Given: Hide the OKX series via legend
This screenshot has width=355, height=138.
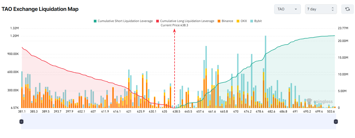Looking at the screenshot, I should pos(244,21).
